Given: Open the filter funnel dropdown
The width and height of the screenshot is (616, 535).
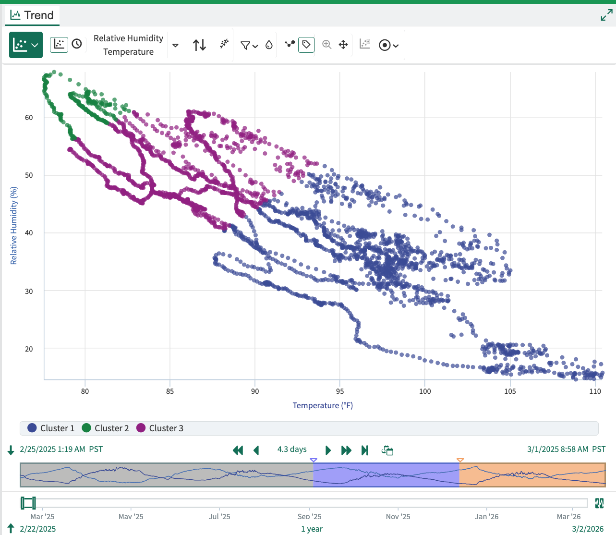Looking at the screenshot, I should pos(249,45).
